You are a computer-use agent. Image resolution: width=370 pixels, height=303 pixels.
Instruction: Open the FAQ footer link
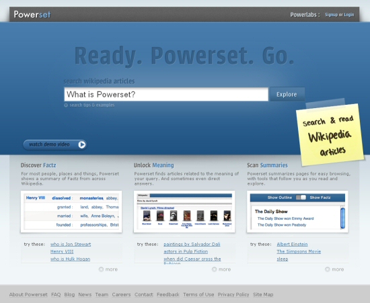click(56, 294)
